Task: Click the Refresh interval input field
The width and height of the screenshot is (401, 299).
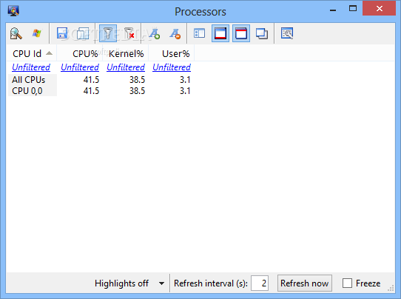Action: tap(260, 283)
